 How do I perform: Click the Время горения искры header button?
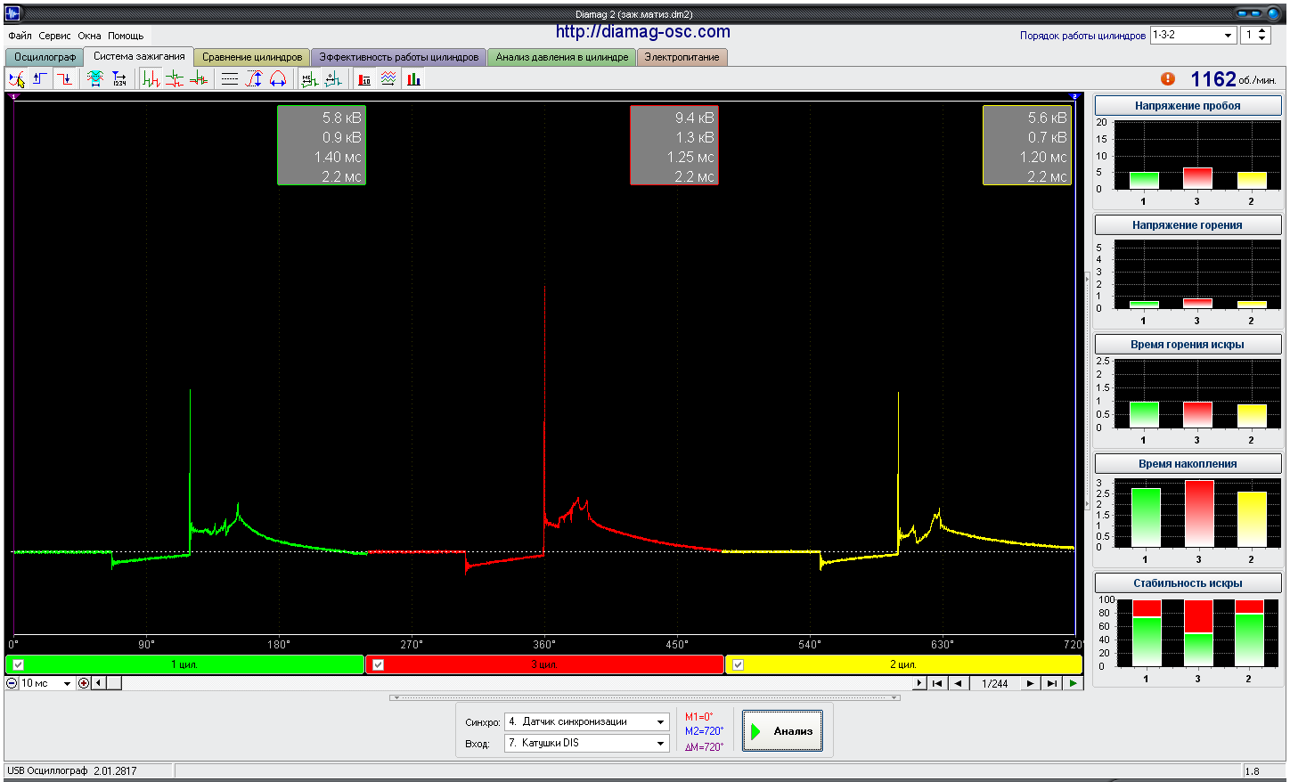[x=1188, y=344]
